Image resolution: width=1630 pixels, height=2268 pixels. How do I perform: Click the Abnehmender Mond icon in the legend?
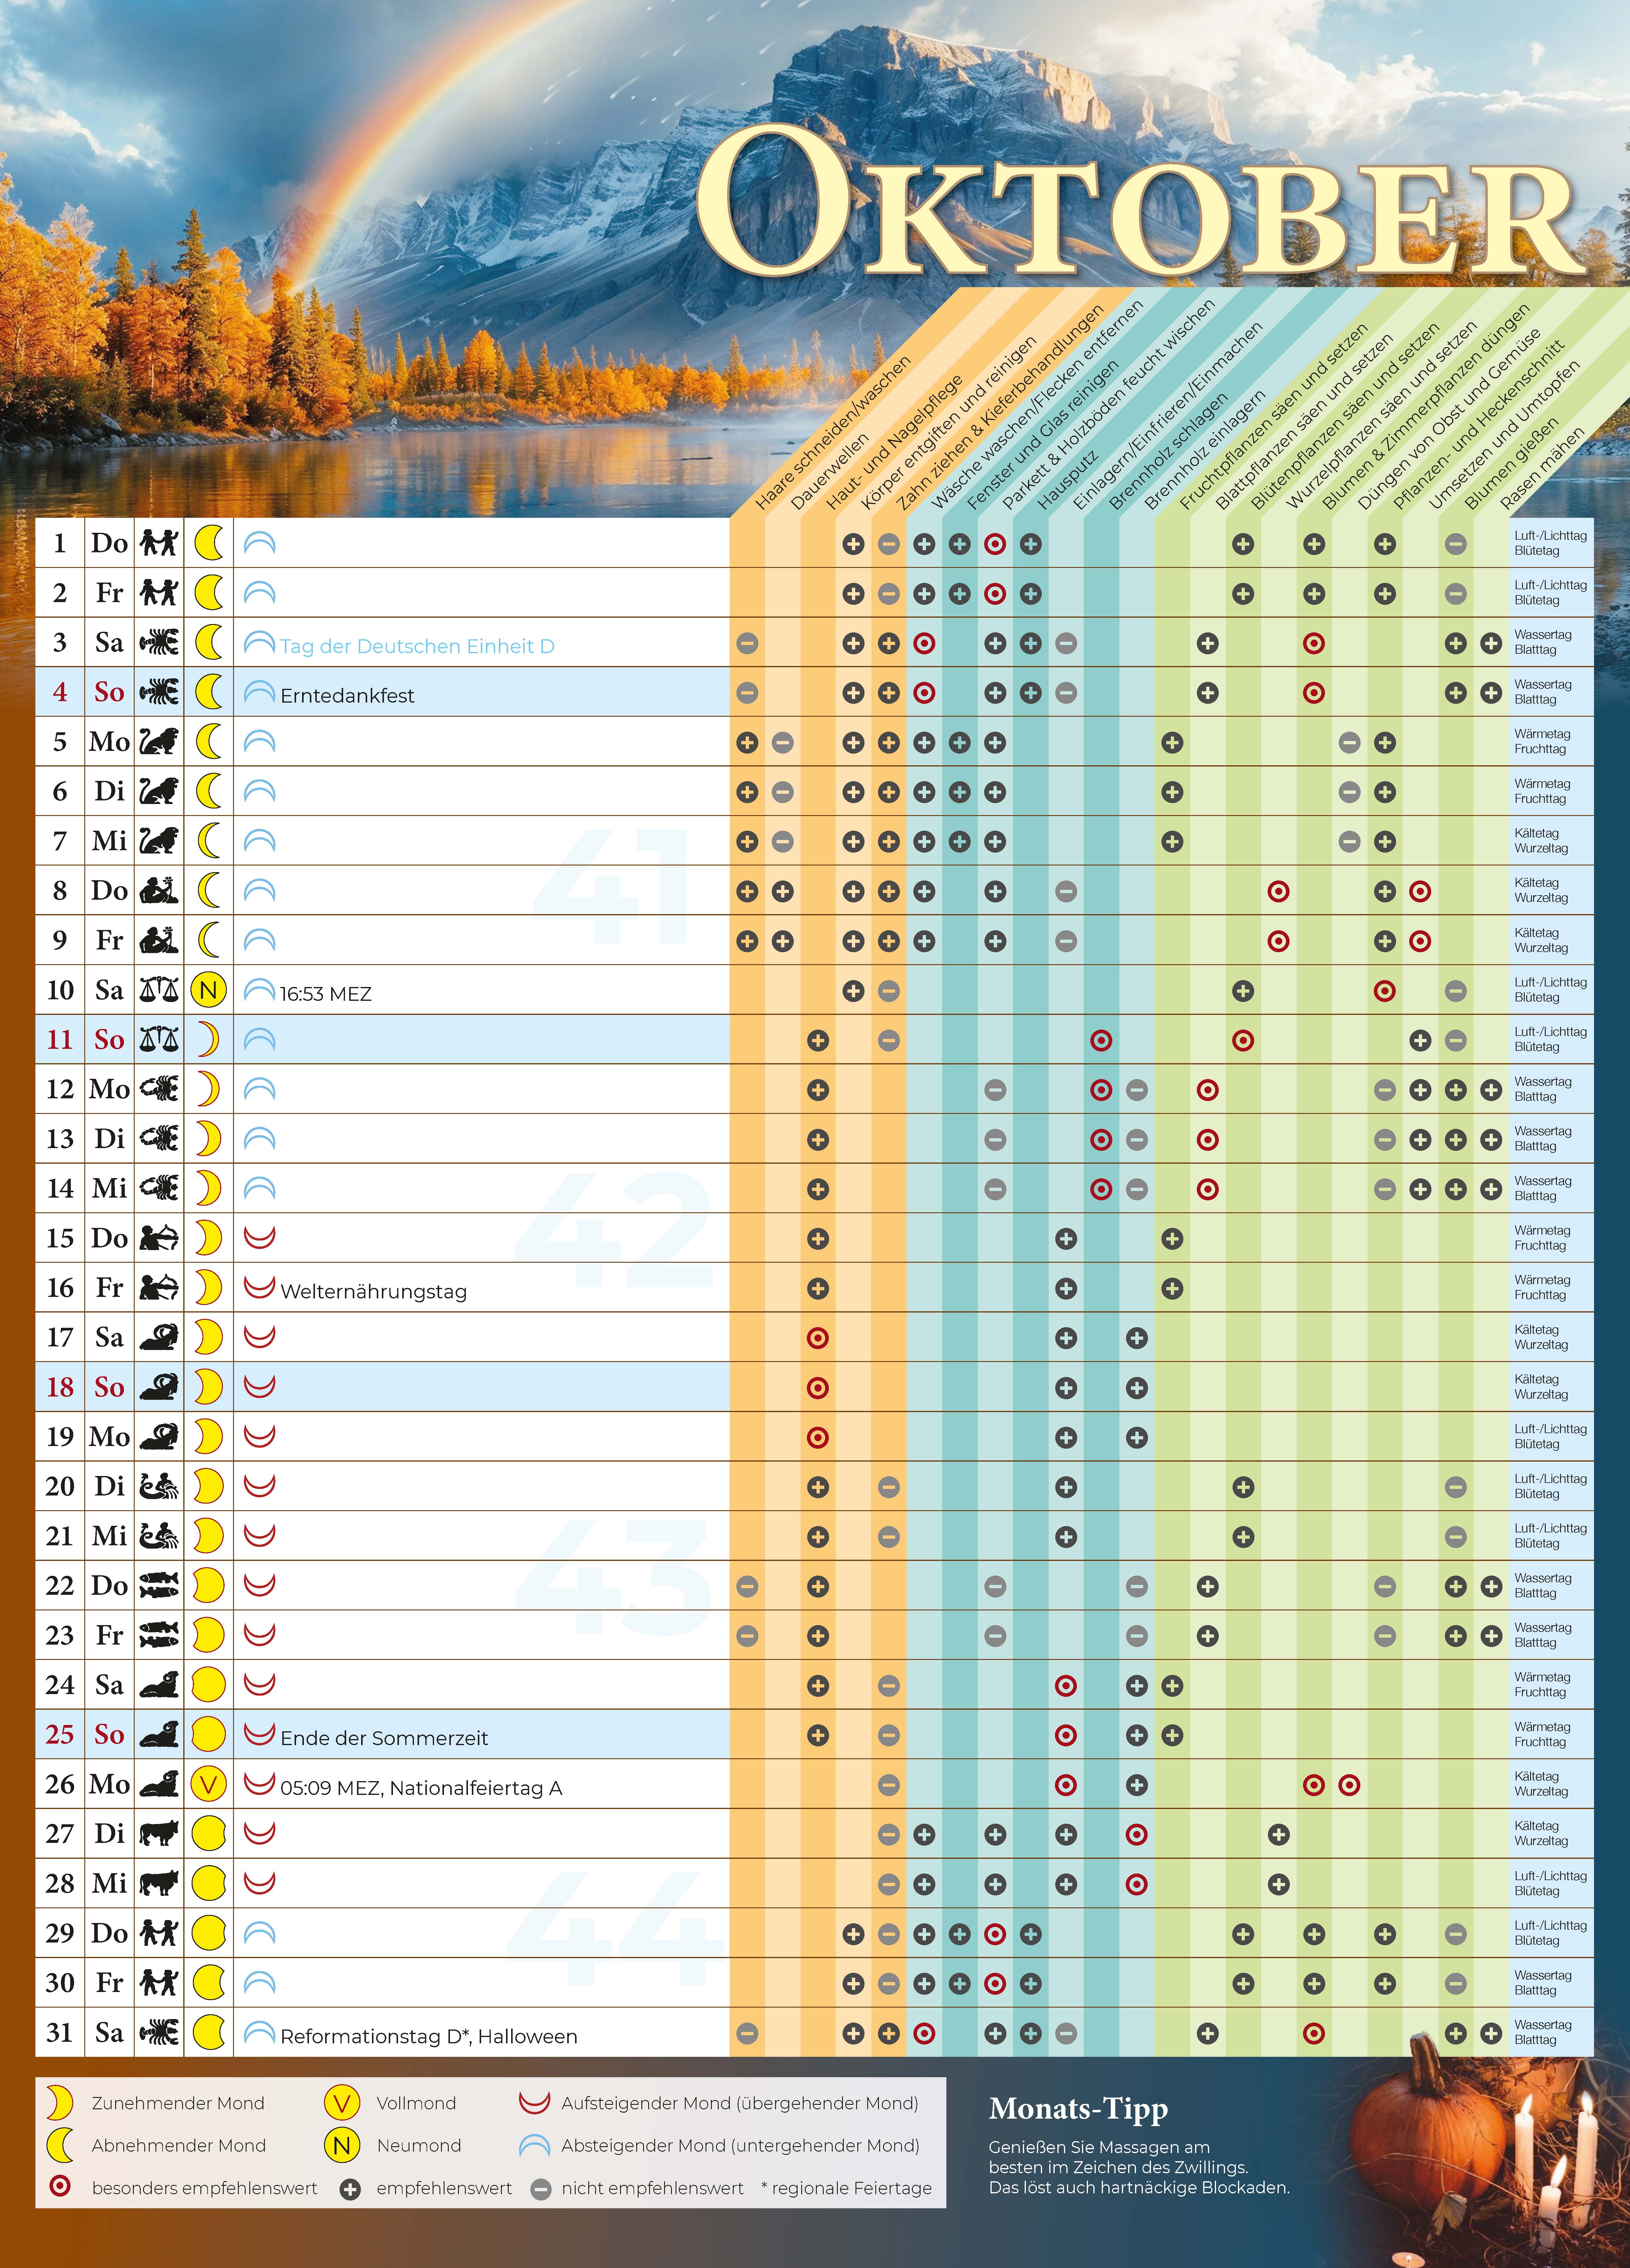click(x=60, y=2145)
